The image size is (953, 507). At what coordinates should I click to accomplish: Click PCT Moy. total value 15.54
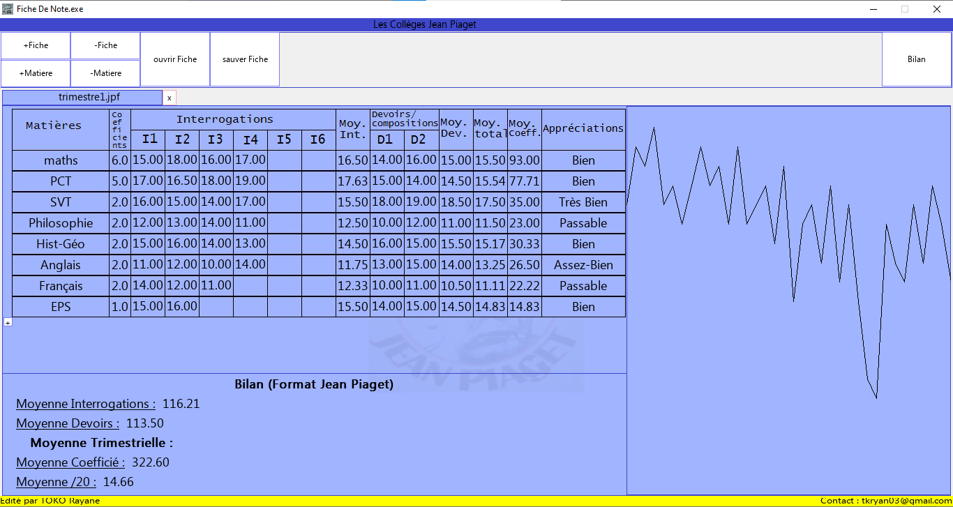coord(490,181)
